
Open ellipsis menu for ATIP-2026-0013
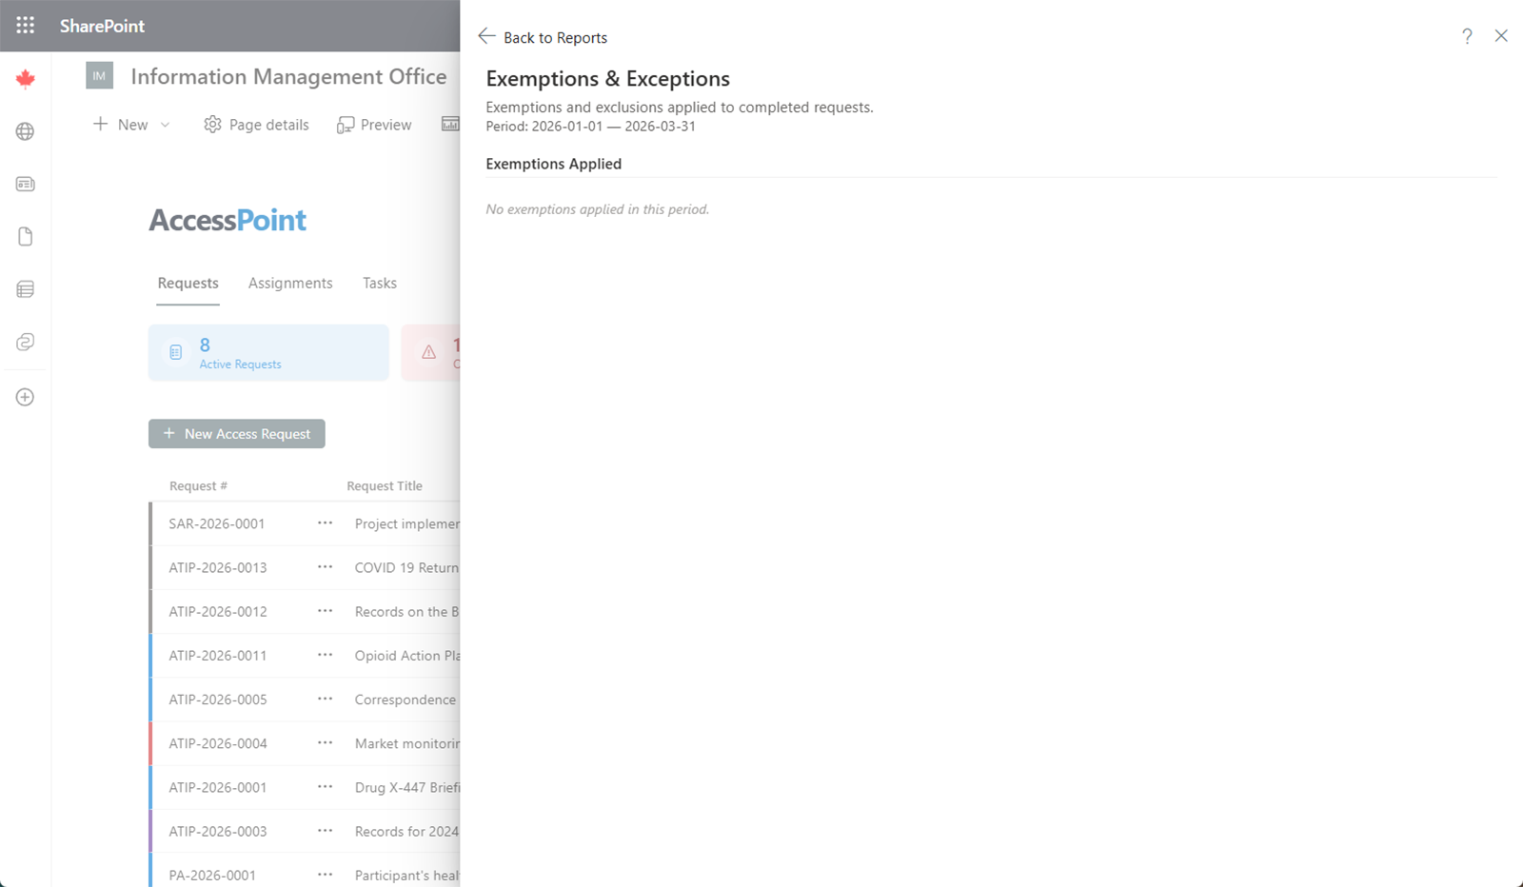325,567
